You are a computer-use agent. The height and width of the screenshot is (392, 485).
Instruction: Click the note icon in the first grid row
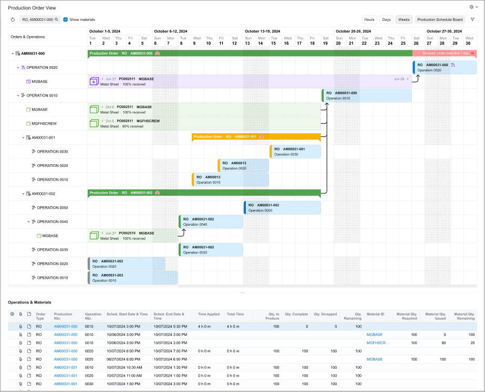point(29,326)
